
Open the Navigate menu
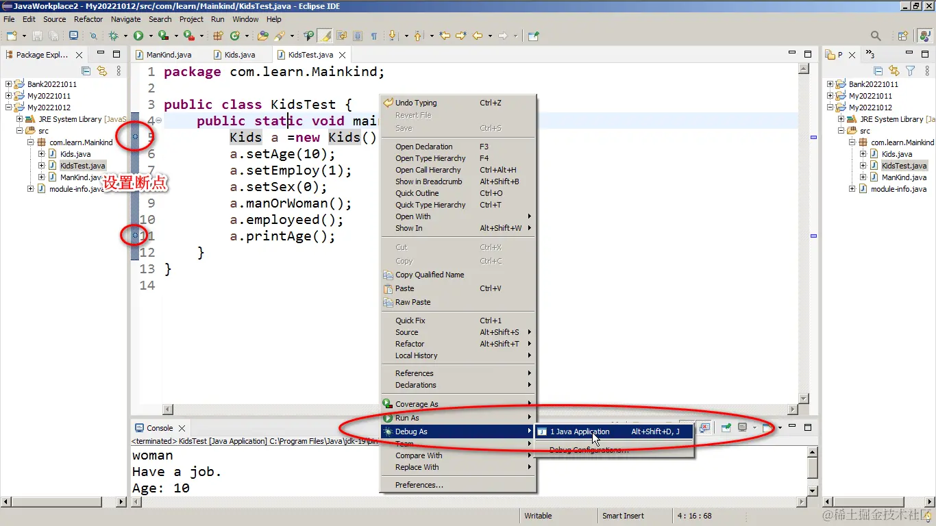[x=125, y=19]
